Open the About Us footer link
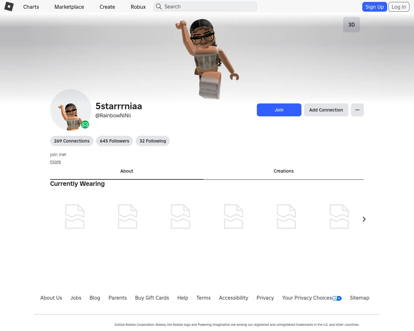 pyautogui.click(x=51, y=298)
